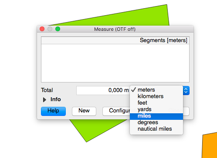Start a New measurement

84,111
